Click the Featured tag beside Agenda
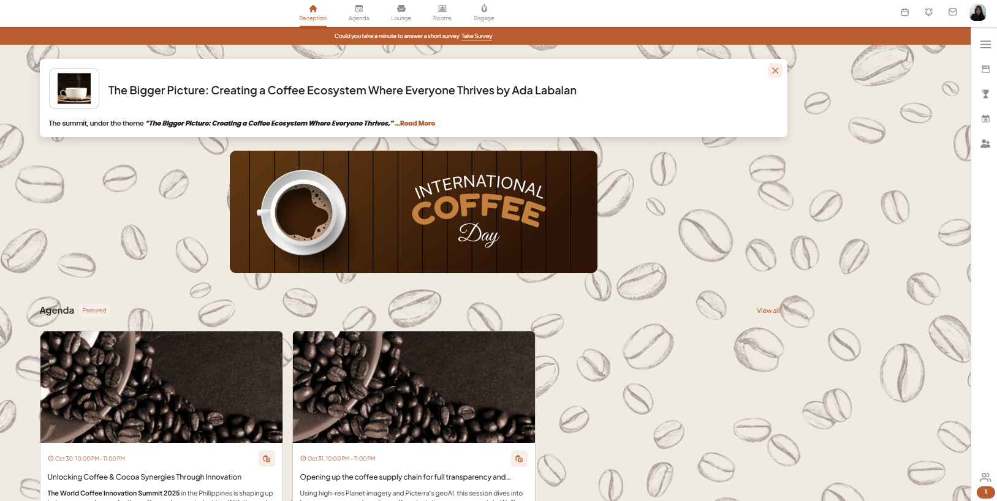Screen dimensions: 997x501 tap(94, 311)
